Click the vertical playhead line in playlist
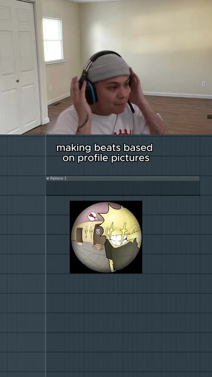212x377 pixels. click(x=46, y=255)
